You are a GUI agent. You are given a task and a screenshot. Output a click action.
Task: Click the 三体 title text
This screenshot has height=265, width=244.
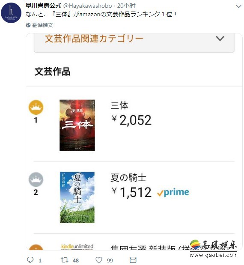point(119,105)
